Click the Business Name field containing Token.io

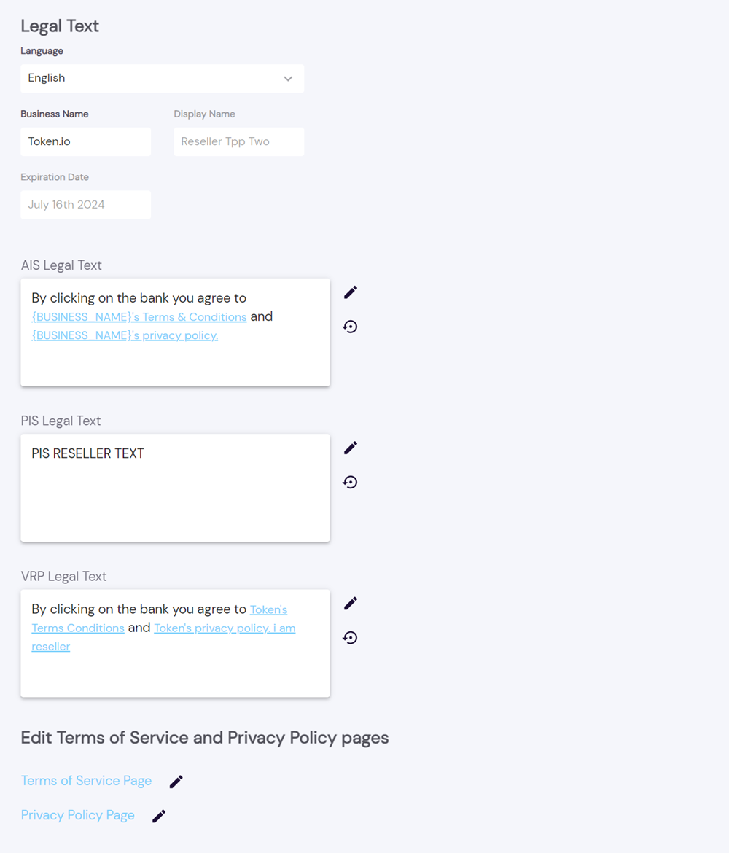point(85,141)
